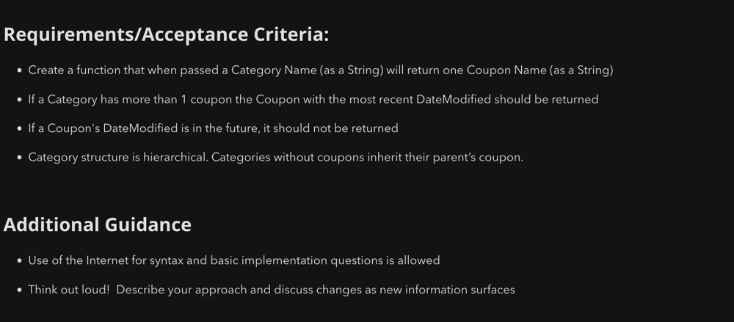Click the bullet dot before 'Use of the Internet'
This screenshot has width=734, height=322.
(x=19, y=260)
